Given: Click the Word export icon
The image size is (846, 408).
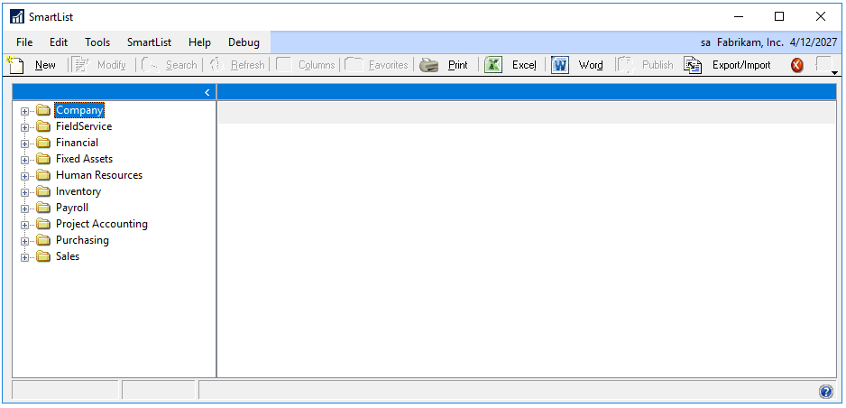Looking at the screenshot, I should (560, 65).
